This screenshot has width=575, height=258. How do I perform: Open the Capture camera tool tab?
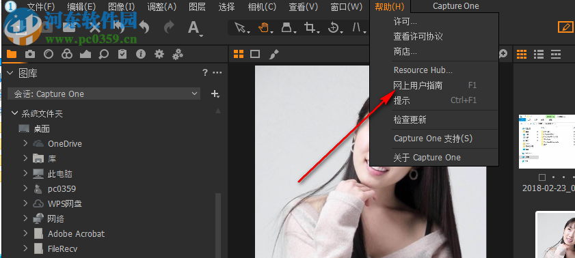coord(30,55)
